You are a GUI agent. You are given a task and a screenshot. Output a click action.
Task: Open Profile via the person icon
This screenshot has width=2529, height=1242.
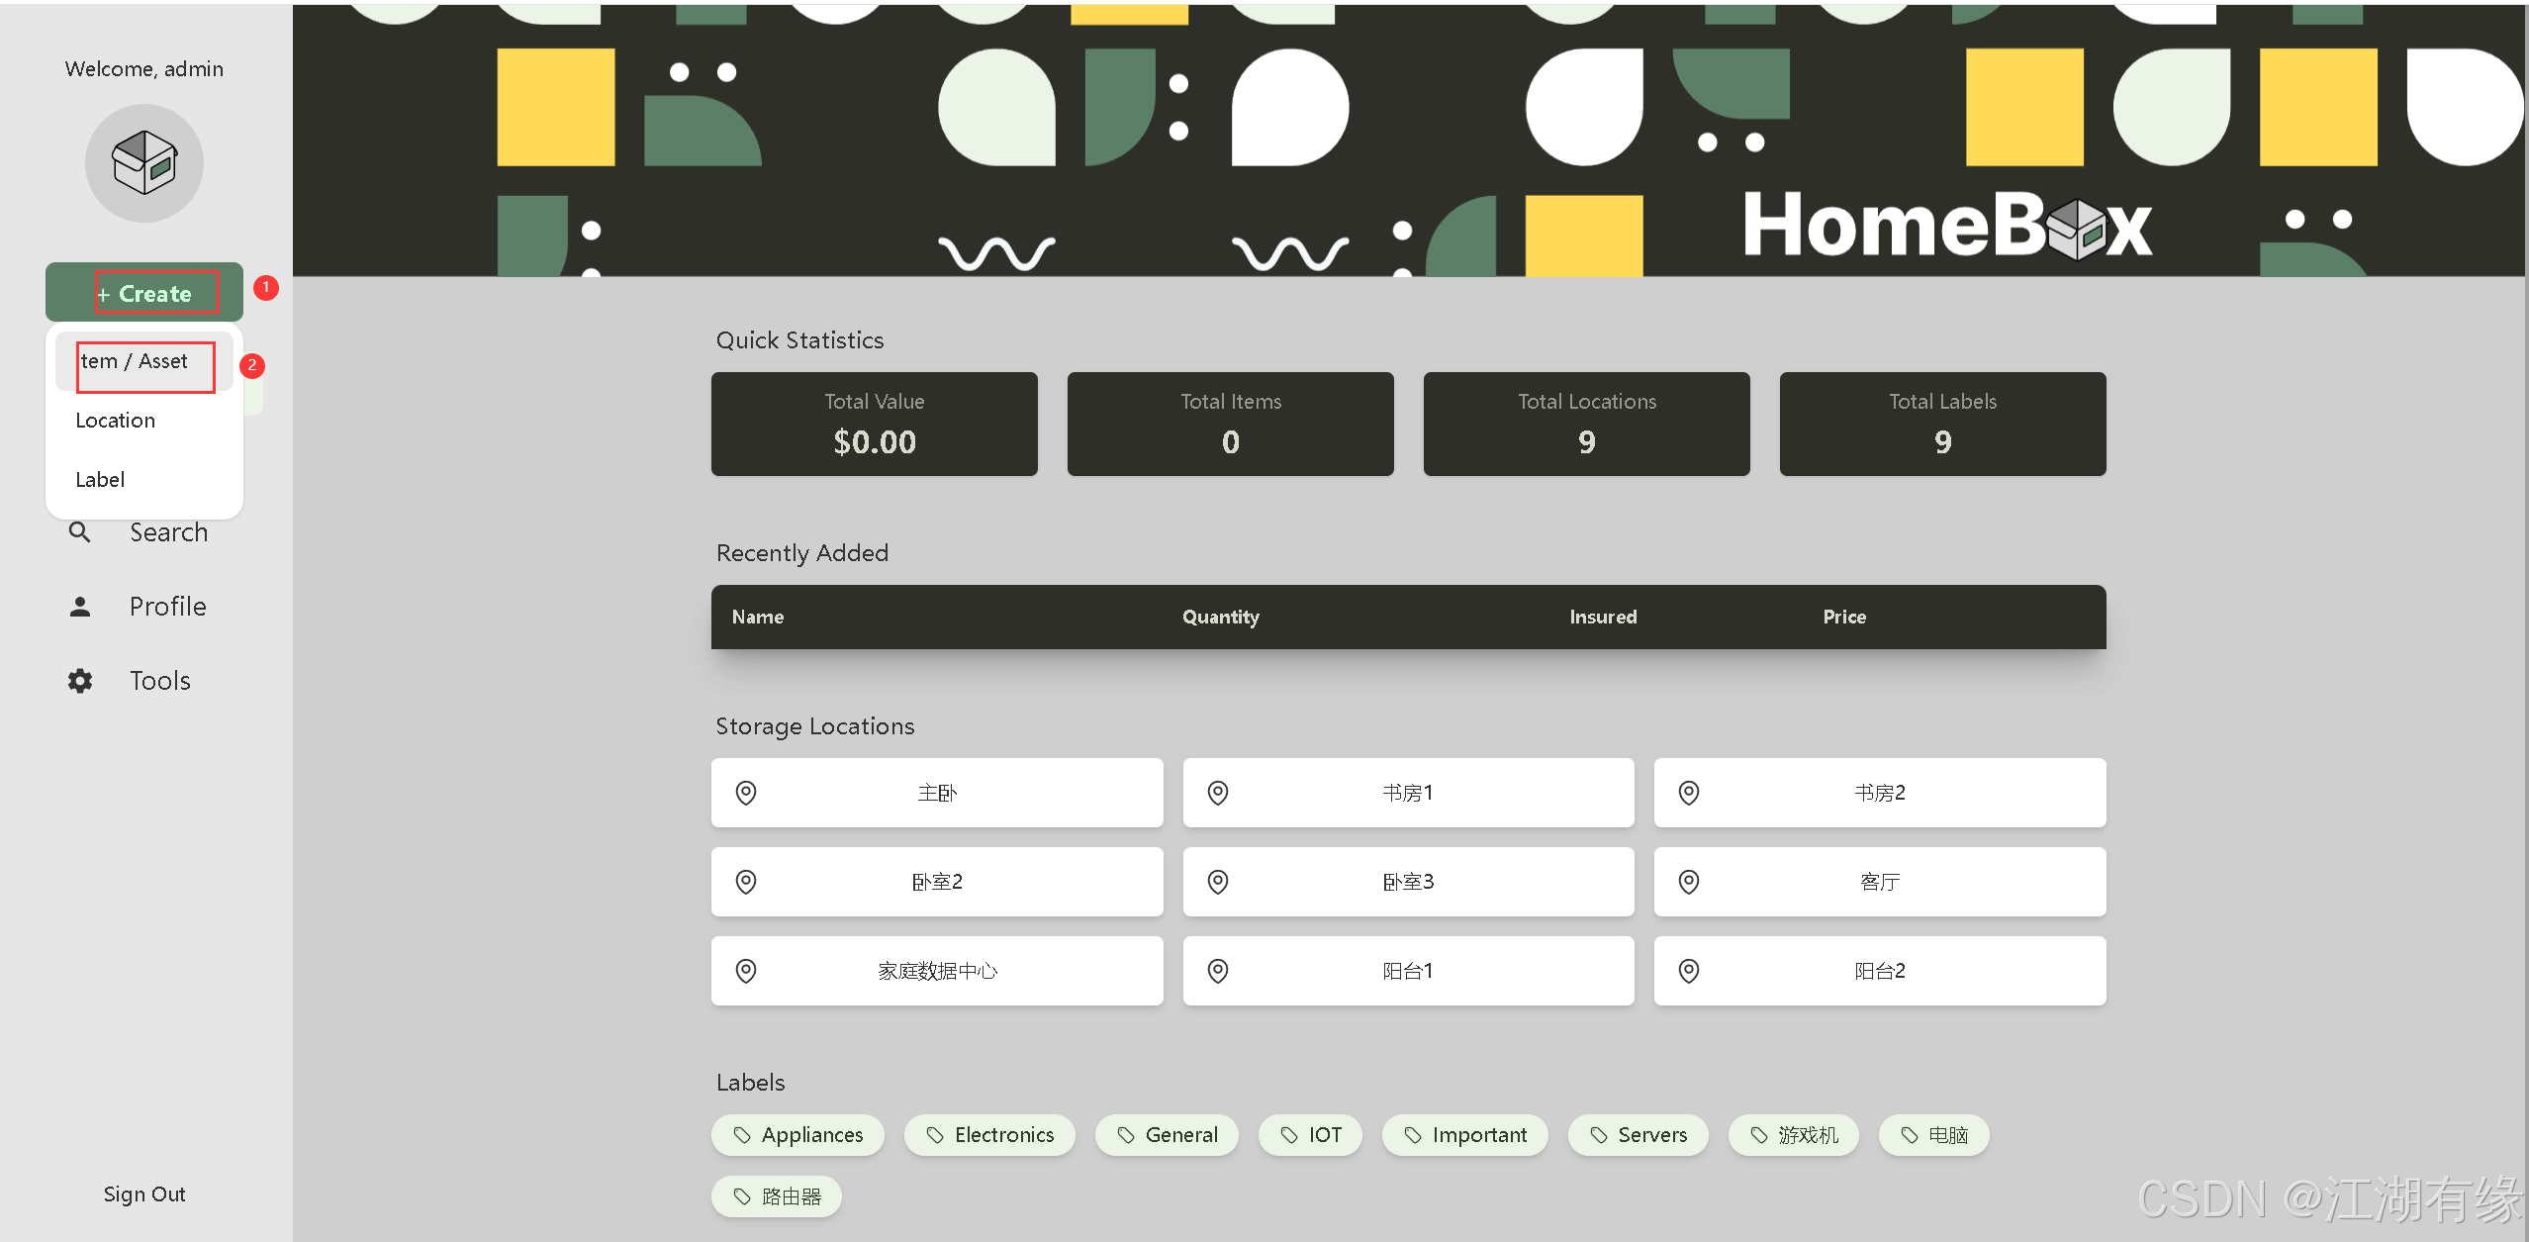click(80, 606)
